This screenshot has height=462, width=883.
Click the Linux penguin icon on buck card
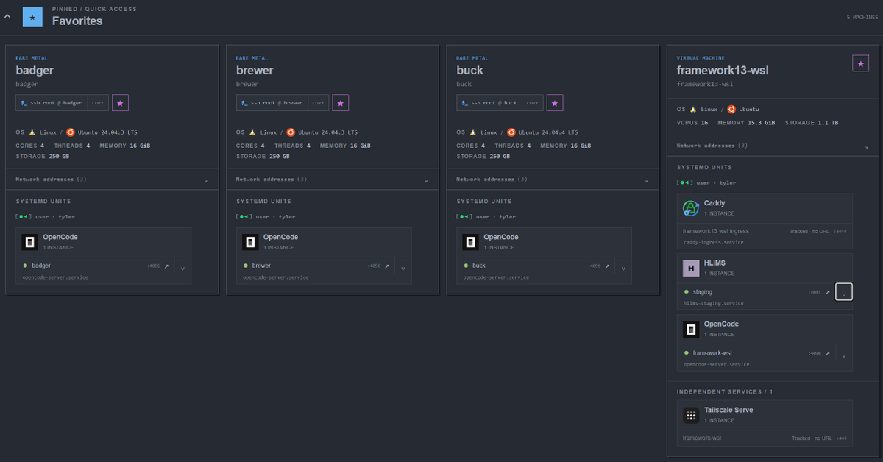[x=472, y=132]
